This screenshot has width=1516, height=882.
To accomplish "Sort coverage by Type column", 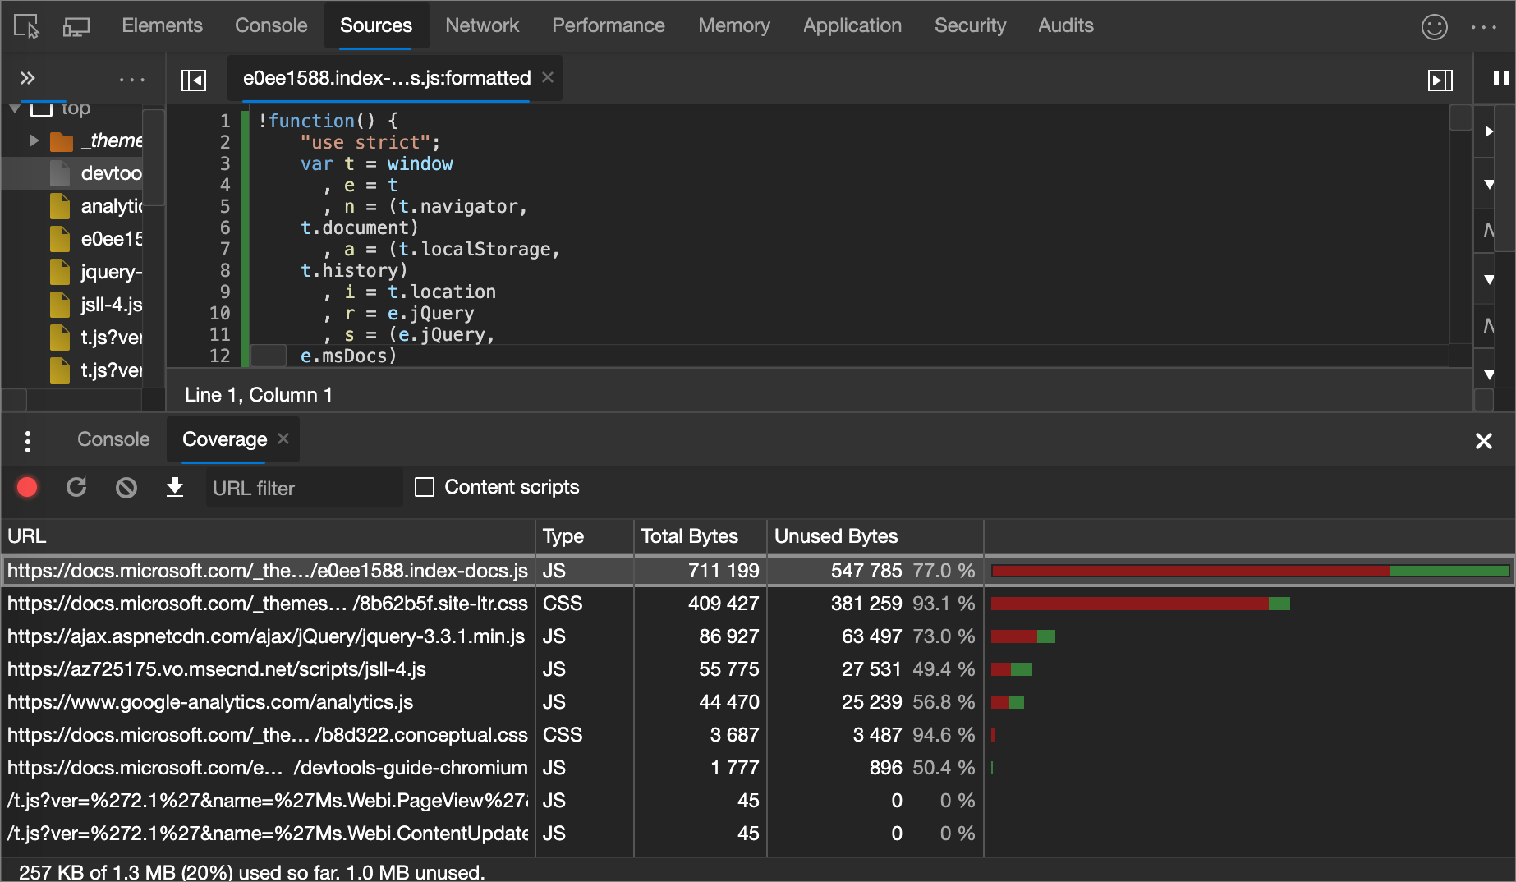I will pos(585,536).
